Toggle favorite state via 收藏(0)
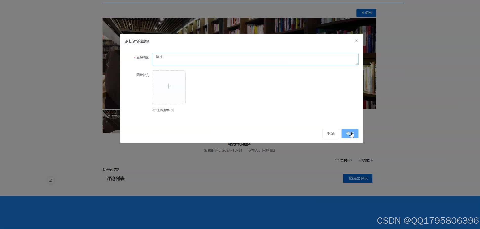Viewport: 480px width, 229px height. 367,160
